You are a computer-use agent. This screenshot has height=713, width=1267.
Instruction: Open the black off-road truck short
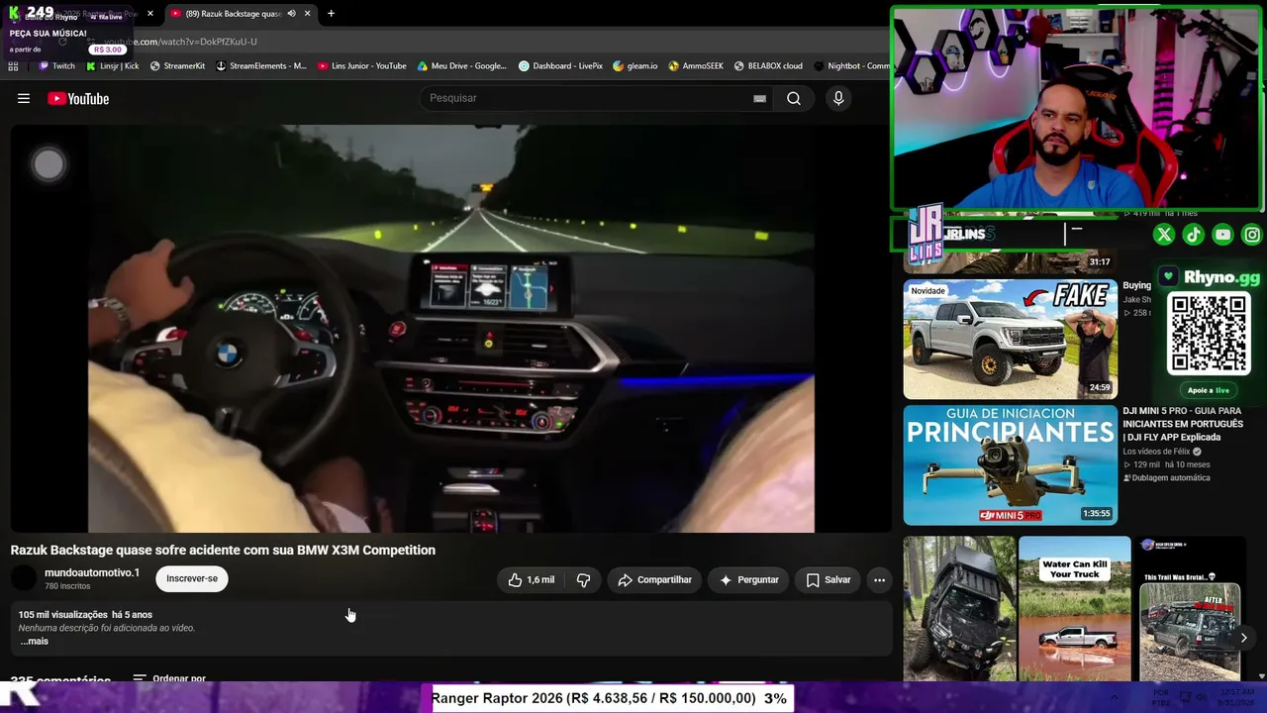(959, 609)
